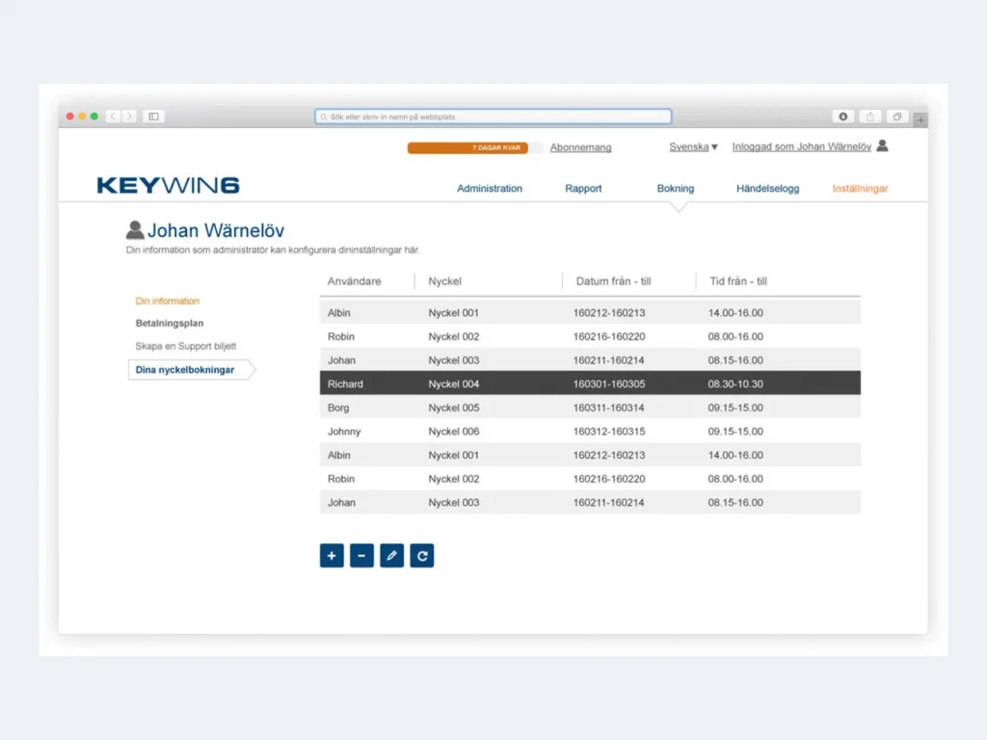Show all tabs overview icon

[x=897, y=117]
